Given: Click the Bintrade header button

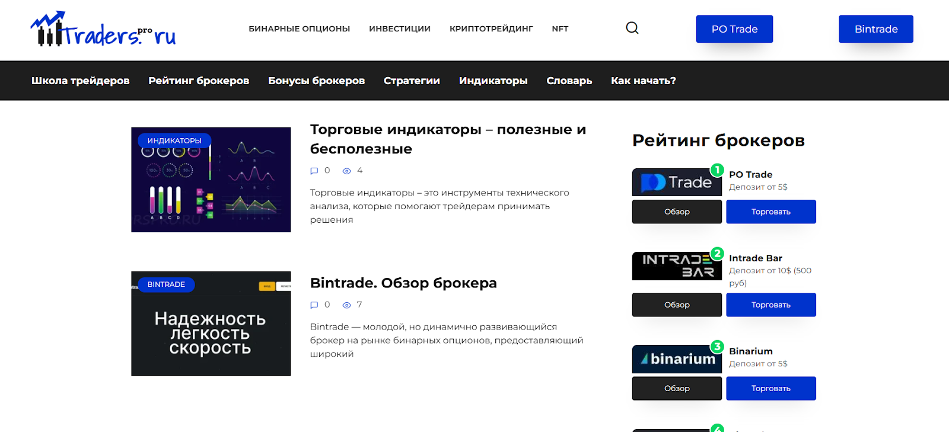Looking at the screenshot, I should click(876, 29).
